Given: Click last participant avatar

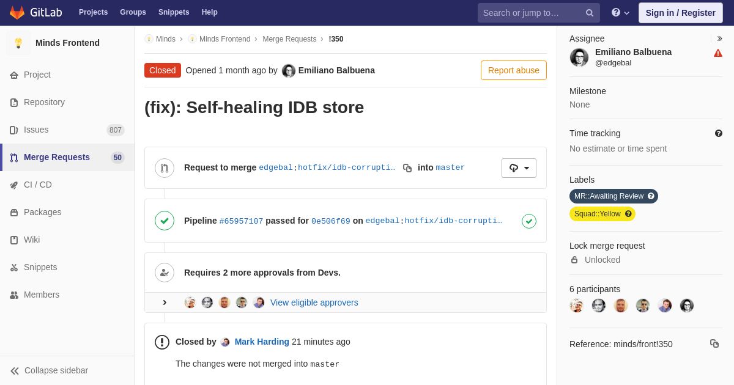Looking at the screenshot, I should (687, 306).
